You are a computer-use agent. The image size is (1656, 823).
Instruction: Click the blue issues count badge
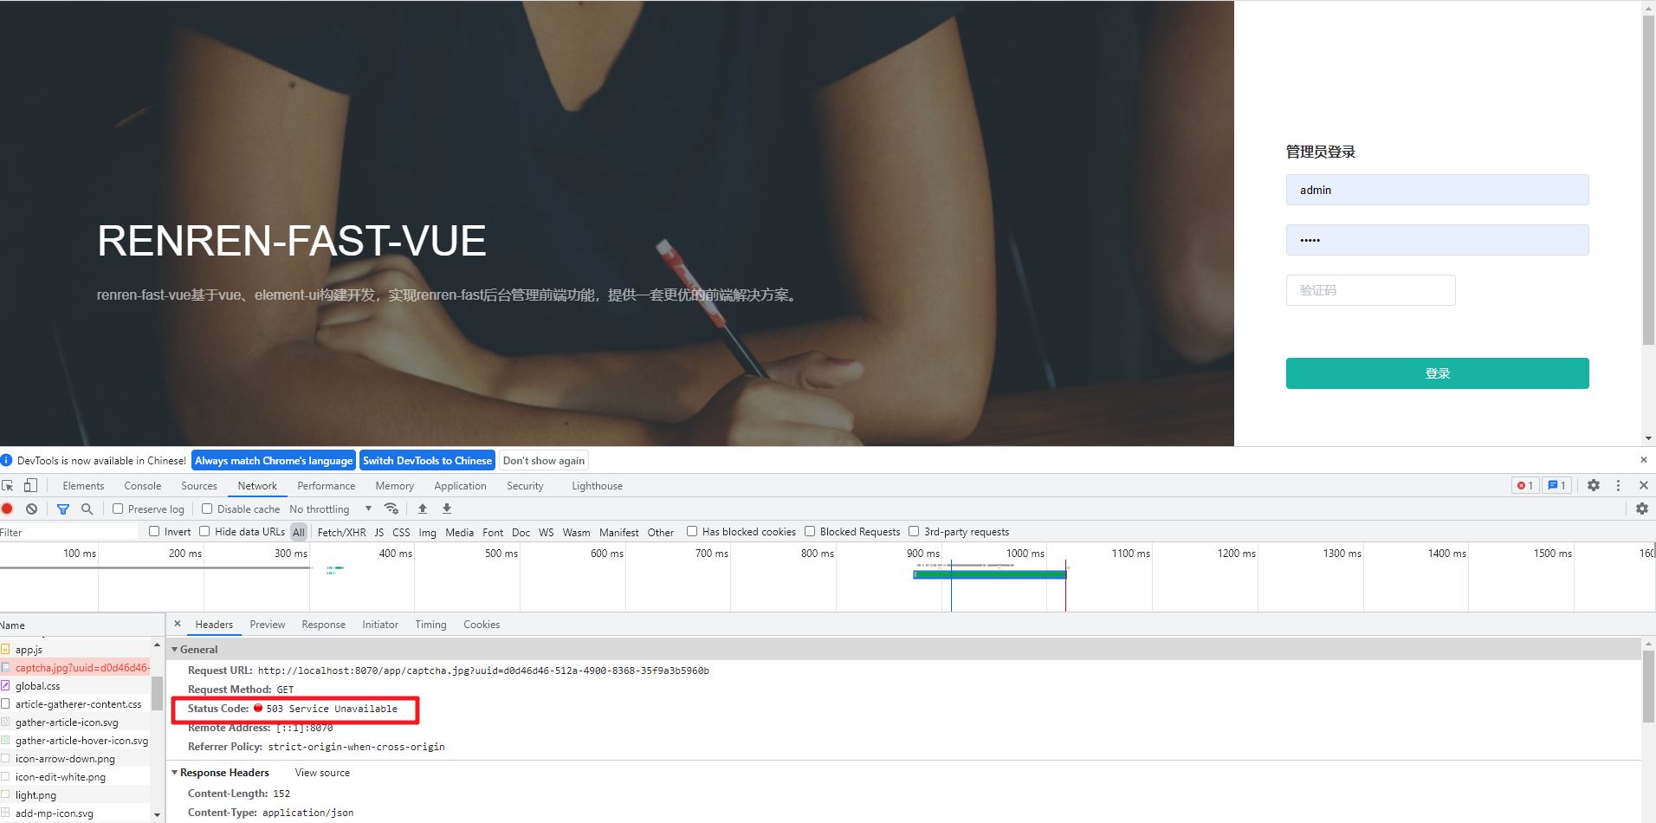point(1556,486)
